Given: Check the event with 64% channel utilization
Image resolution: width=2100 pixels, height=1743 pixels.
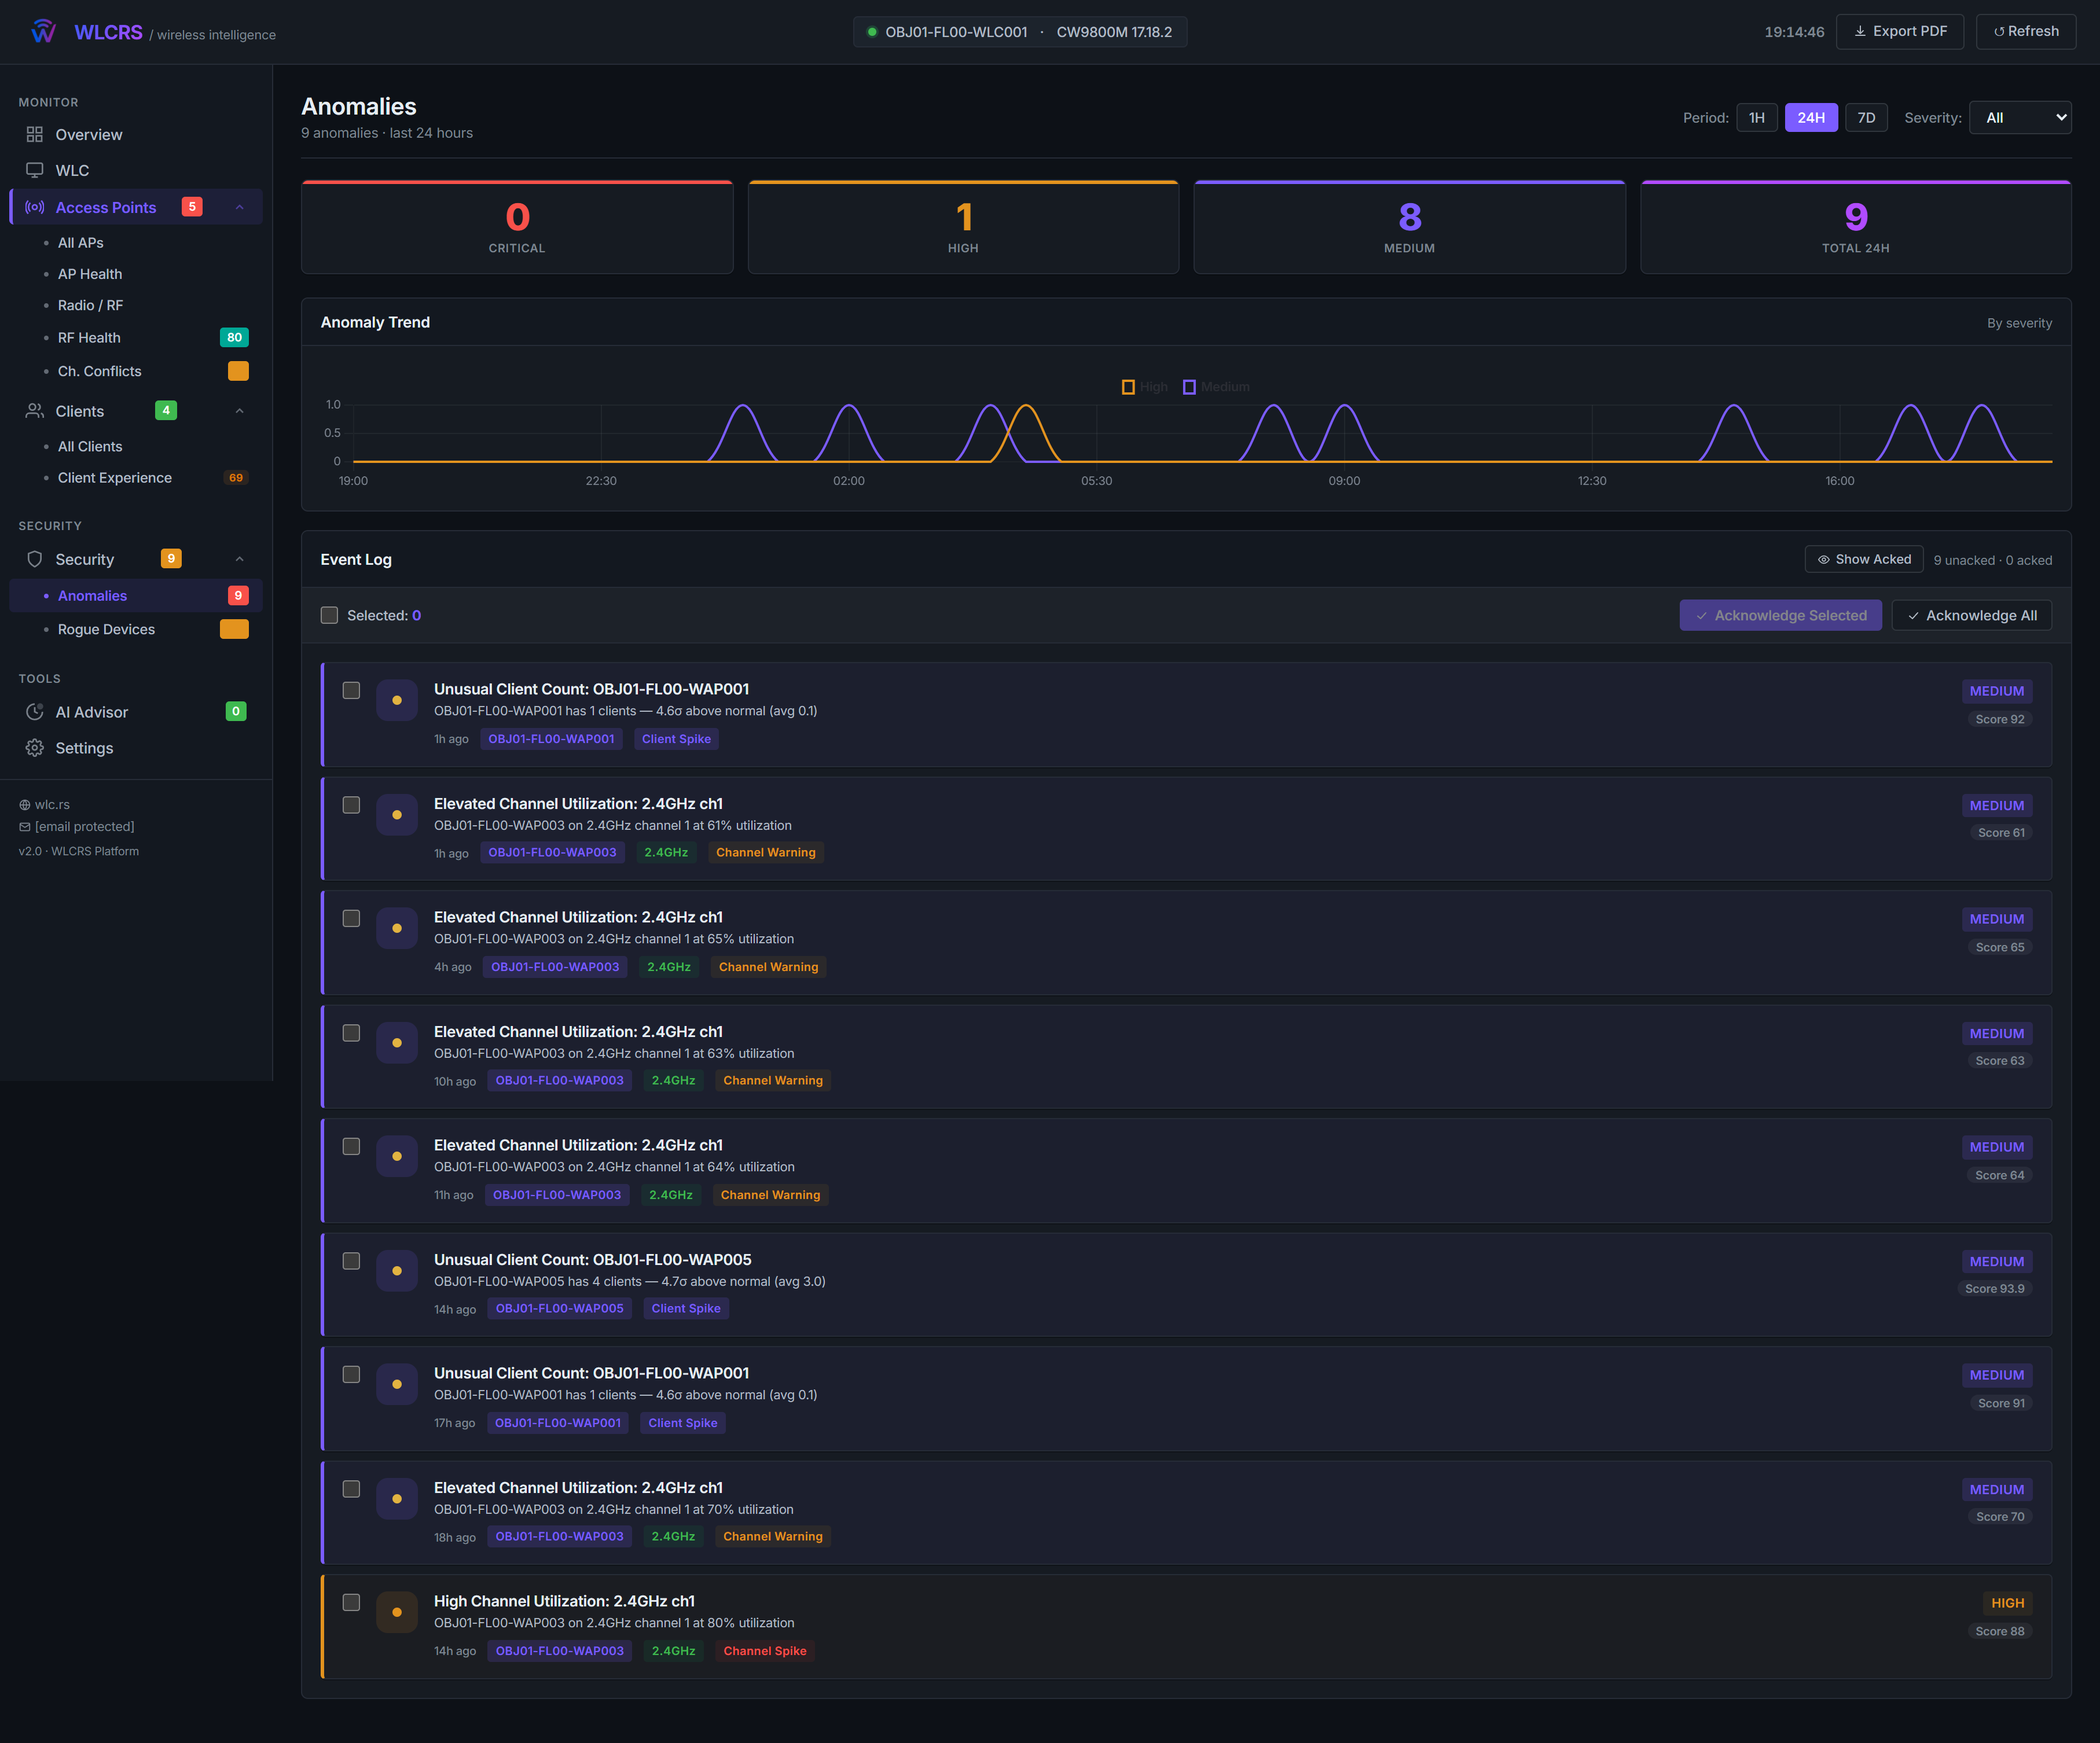Looking at the screenshot, I should (x=351, y=1146).
